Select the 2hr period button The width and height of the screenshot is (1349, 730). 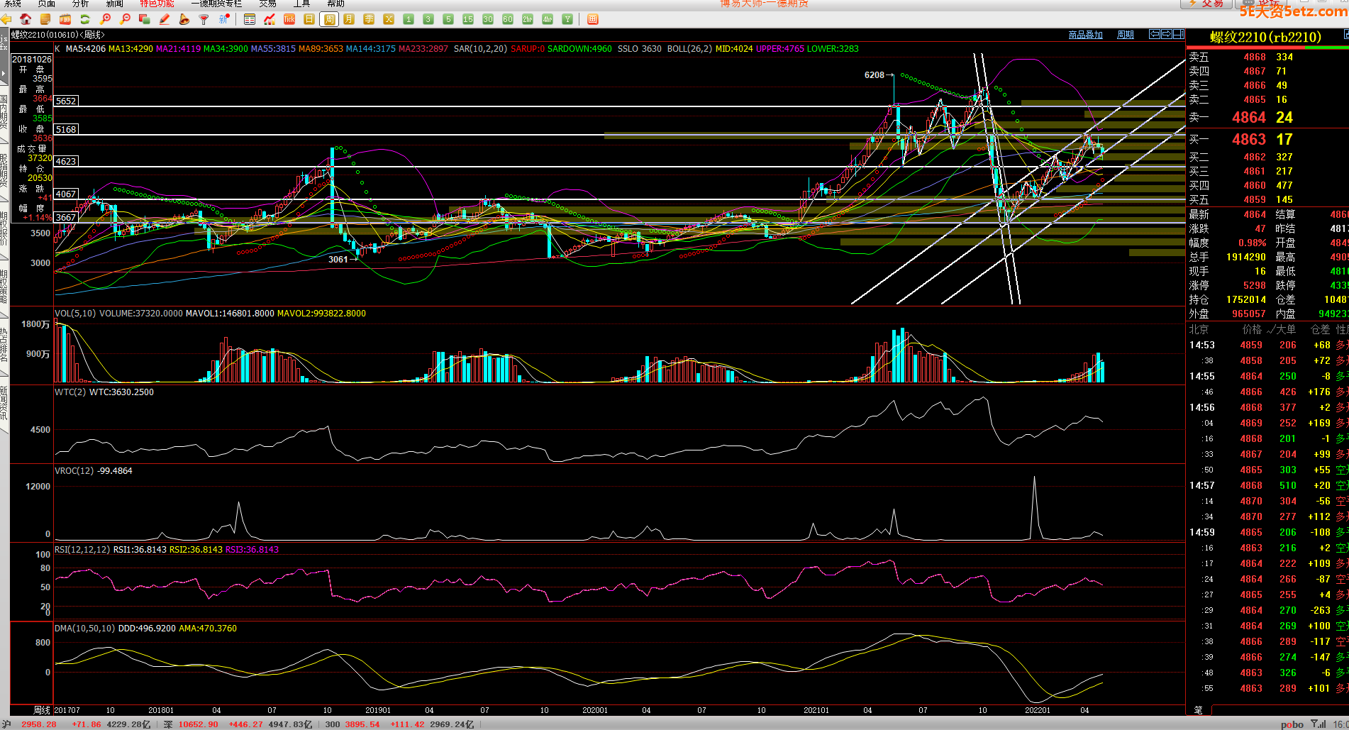528,19
